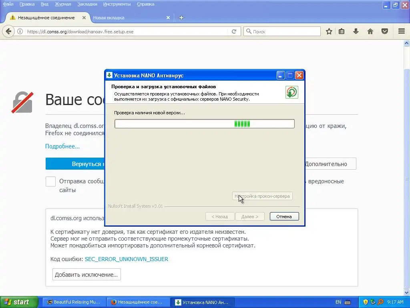
Task: Switch to Новая вкладка tab
Action: [131, 18]
